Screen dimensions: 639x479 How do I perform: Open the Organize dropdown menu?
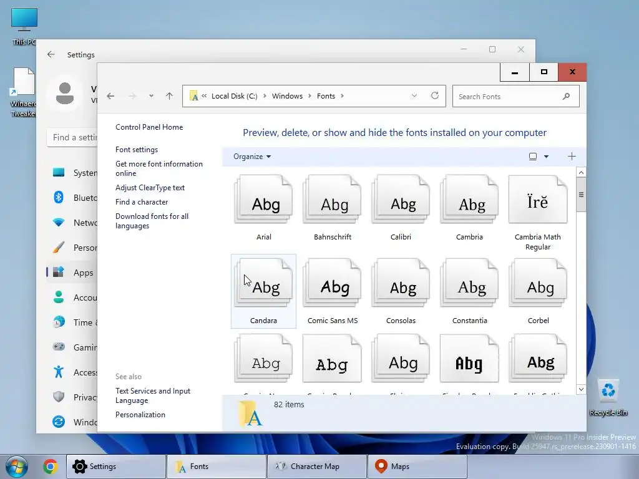pos(252,157)
